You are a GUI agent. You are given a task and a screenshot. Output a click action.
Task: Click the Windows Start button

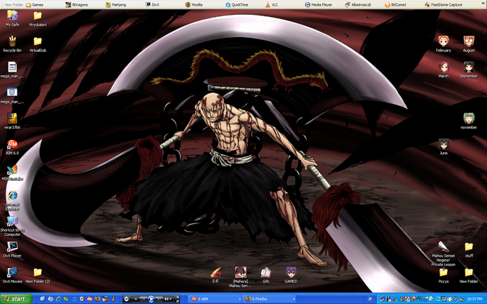[x=15, y=299]
